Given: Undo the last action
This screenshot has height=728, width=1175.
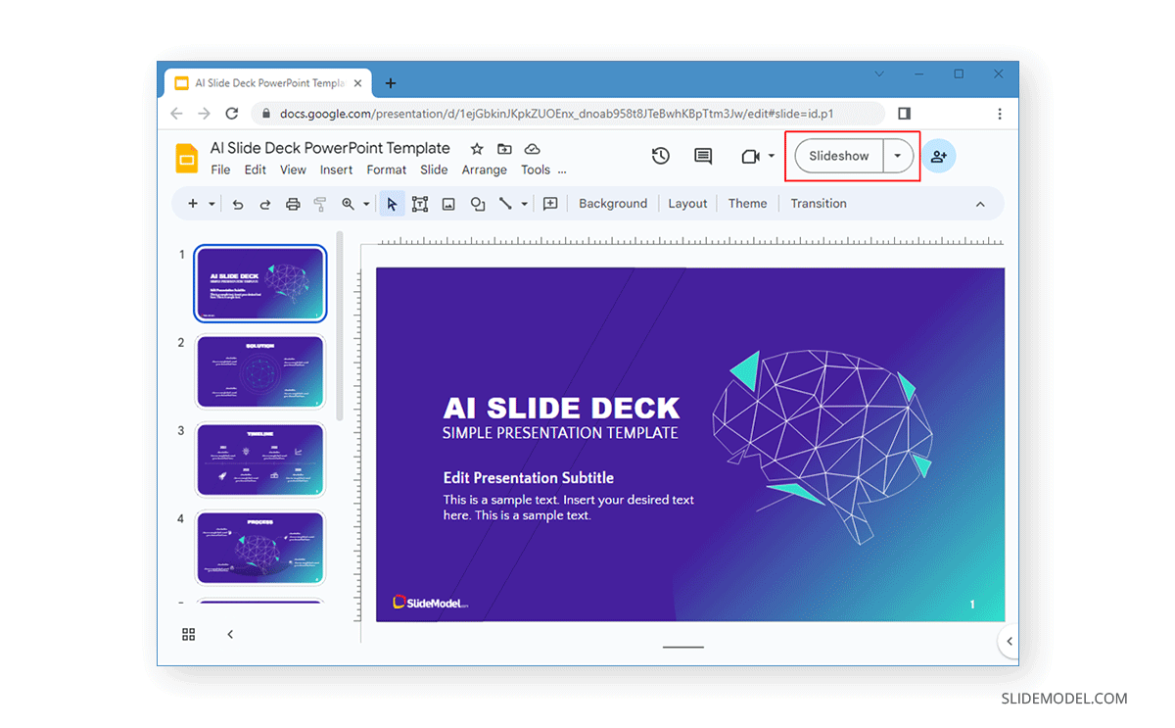Looking at the screenshot, I should pyautogui.click(x=238, y=203).
